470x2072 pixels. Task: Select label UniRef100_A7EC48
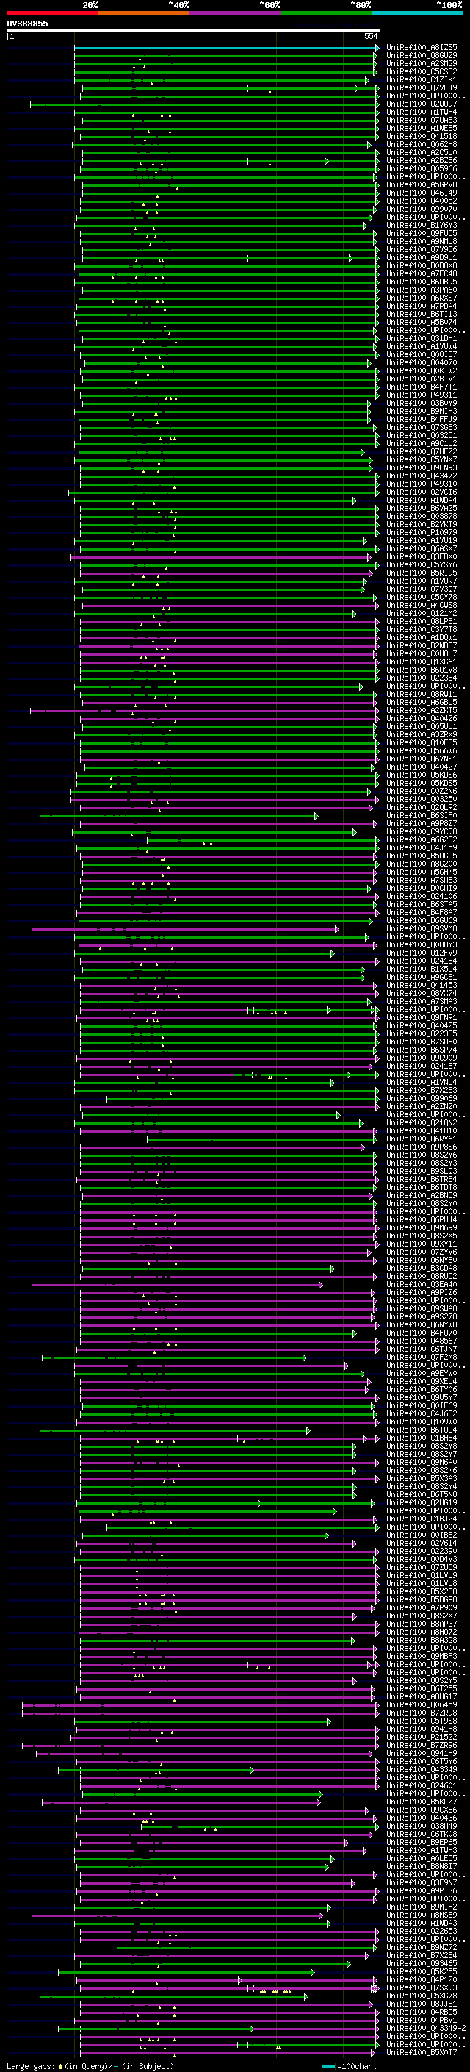point(422,273)
